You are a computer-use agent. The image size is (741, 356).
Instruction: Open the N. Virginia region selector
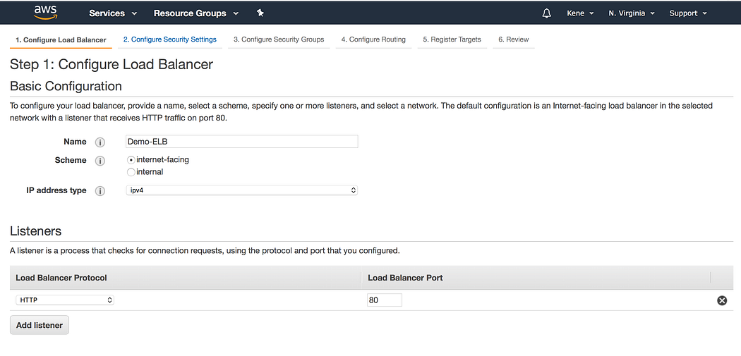[x=632, y=13]
